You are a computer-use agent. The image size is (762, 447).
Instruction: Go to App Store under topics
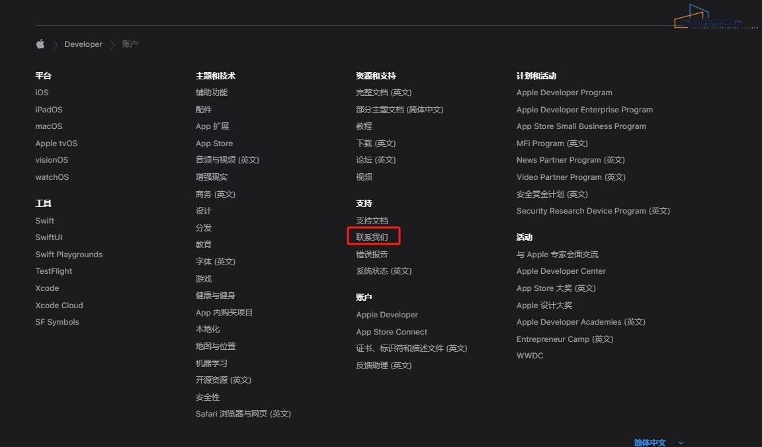coord(214,143)
